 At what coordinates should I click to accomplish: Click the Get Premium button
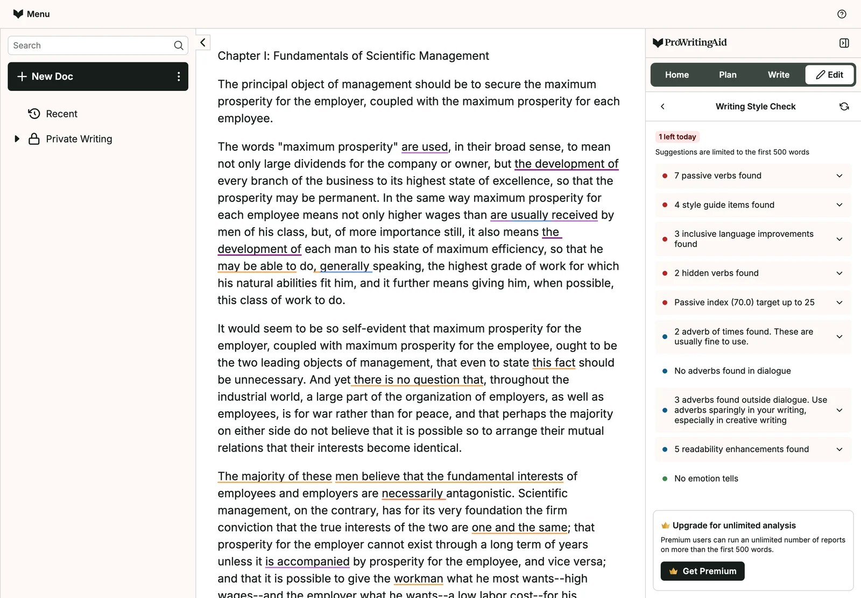pyautogui.click(x=702, y=571)
